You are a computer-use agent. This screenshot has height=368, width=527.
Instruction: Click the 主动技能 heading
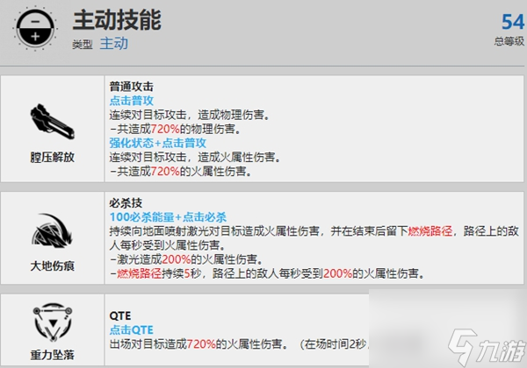click(x=117, y=20)
